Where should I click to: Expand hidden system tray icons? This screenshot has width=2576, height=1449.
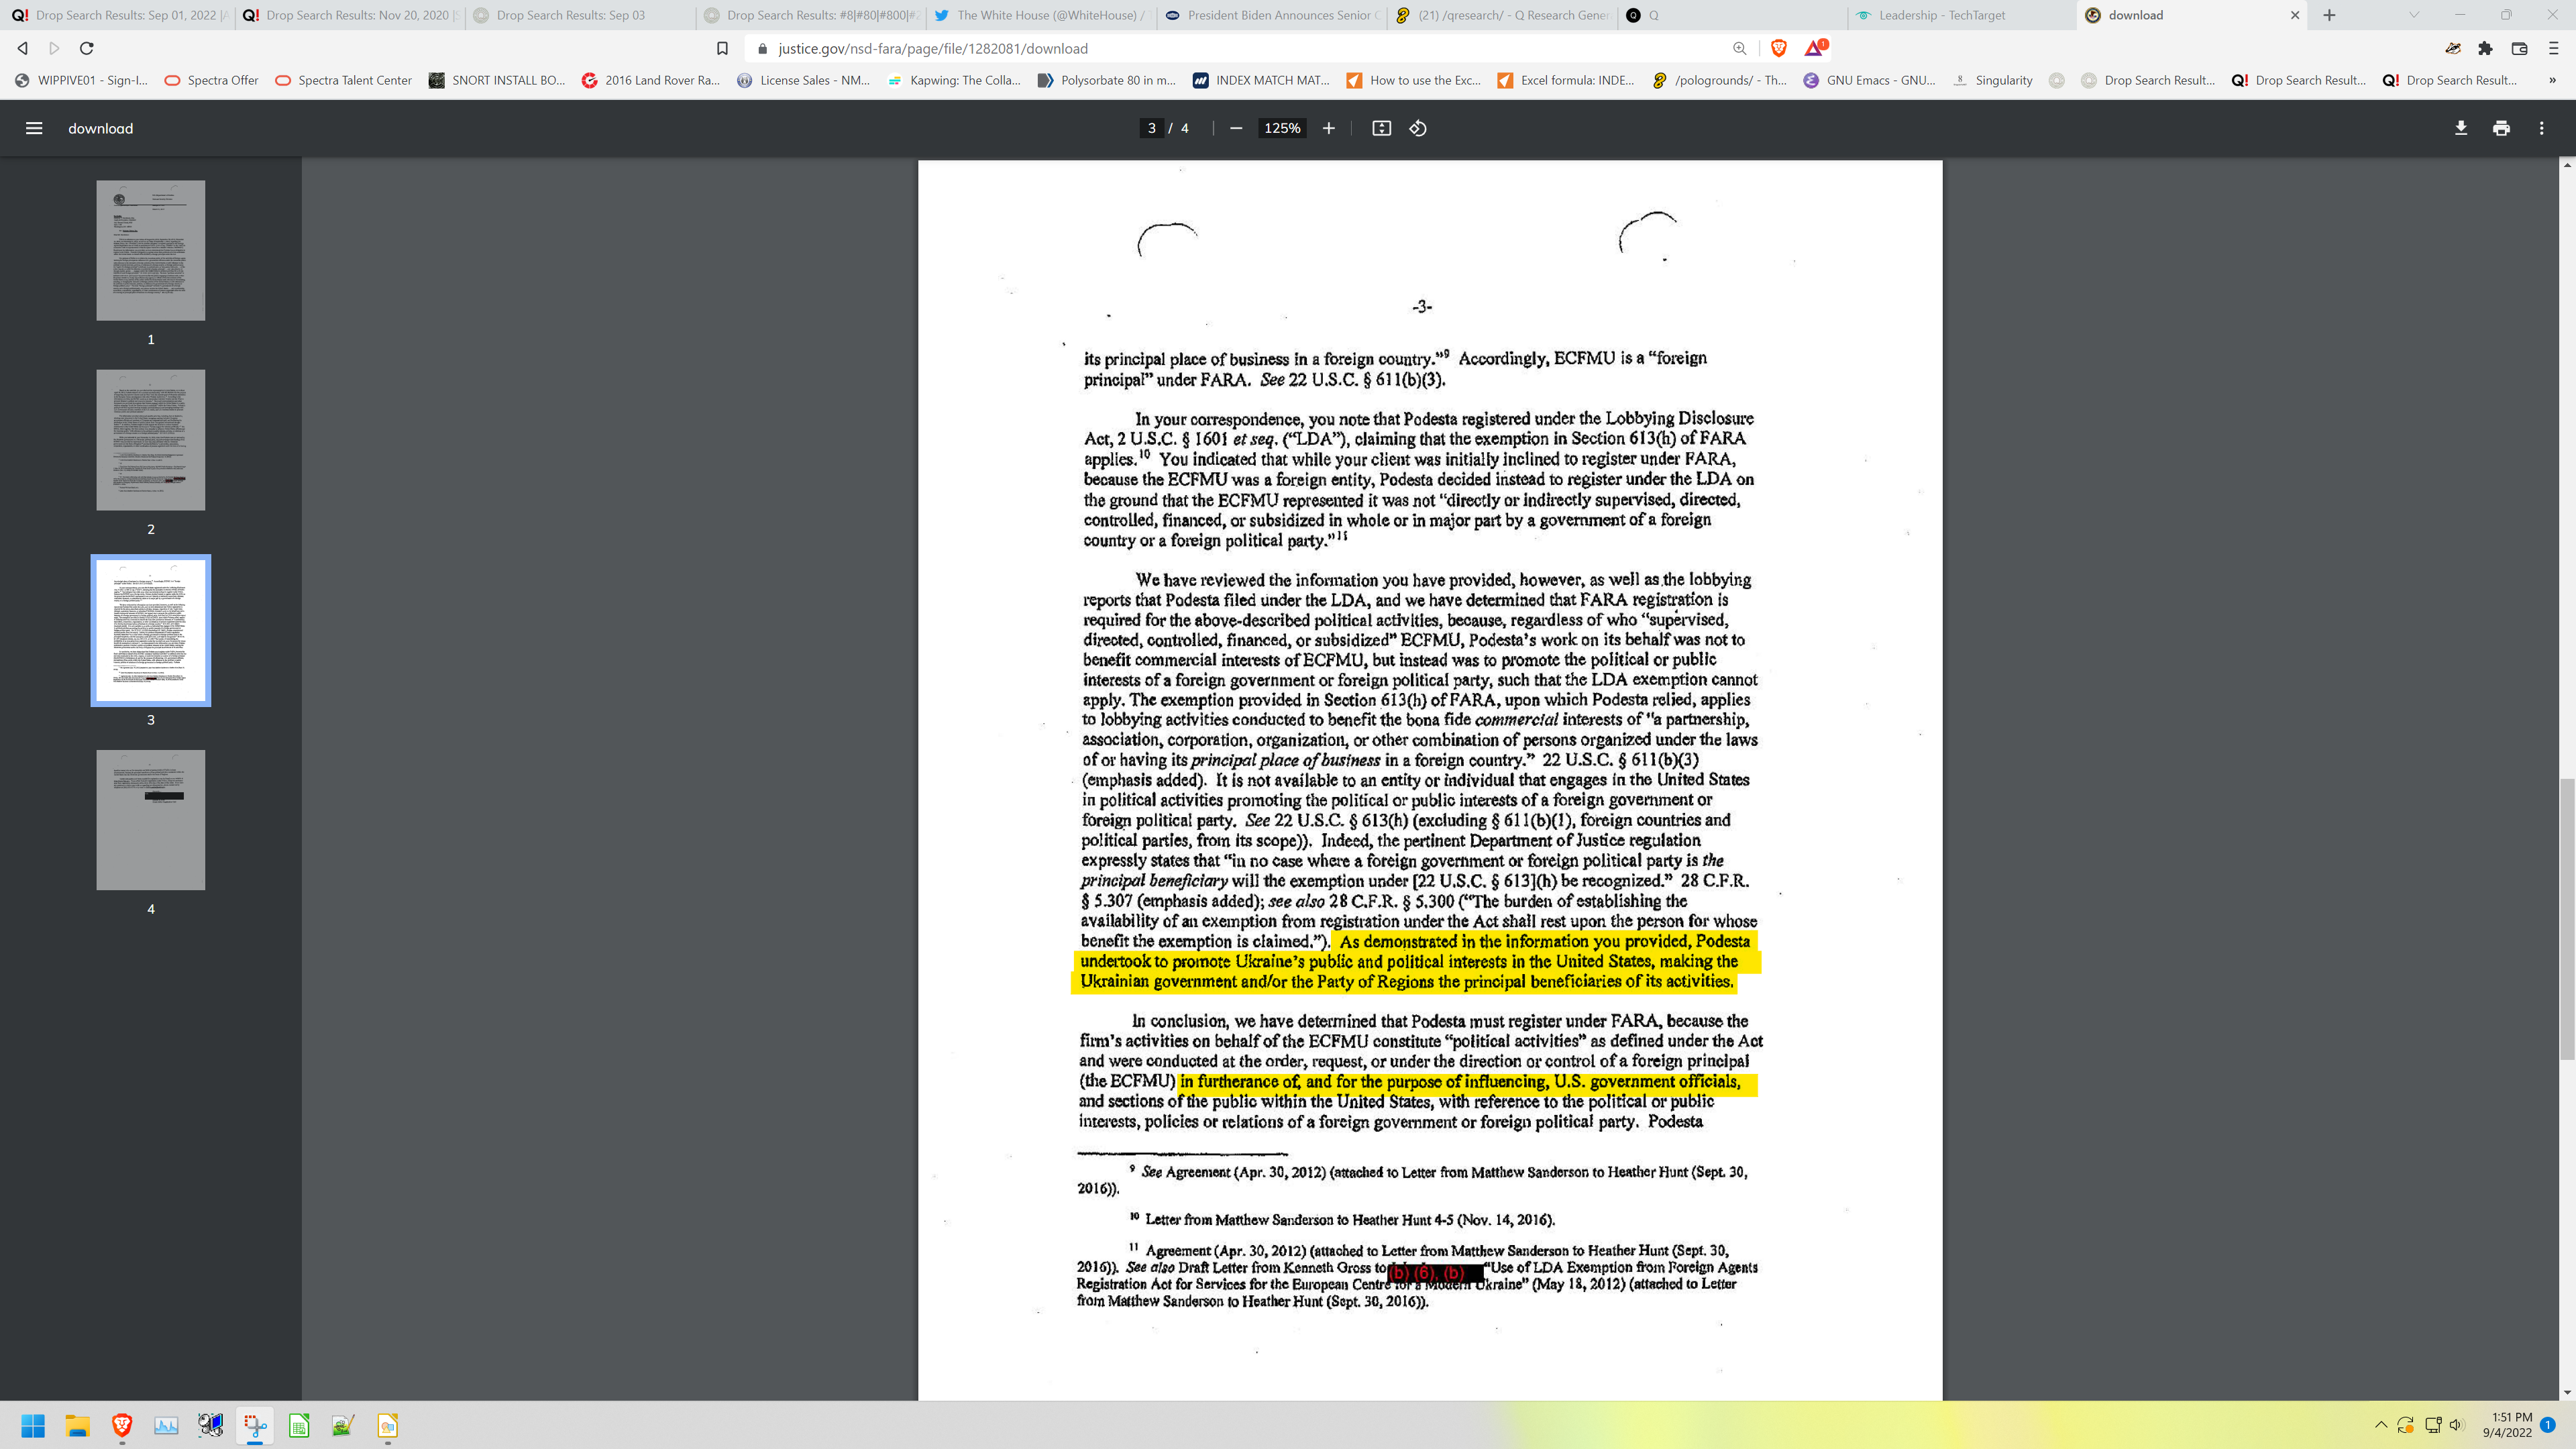[2381, 1425]
